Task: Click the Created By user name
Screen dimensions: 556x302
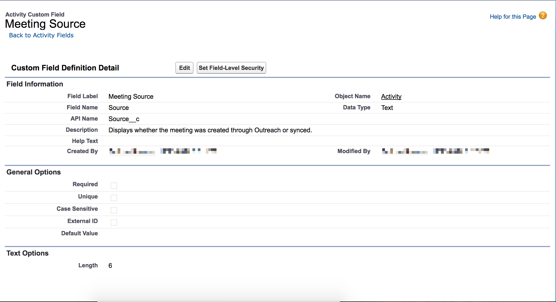Action: coord(132,152)
